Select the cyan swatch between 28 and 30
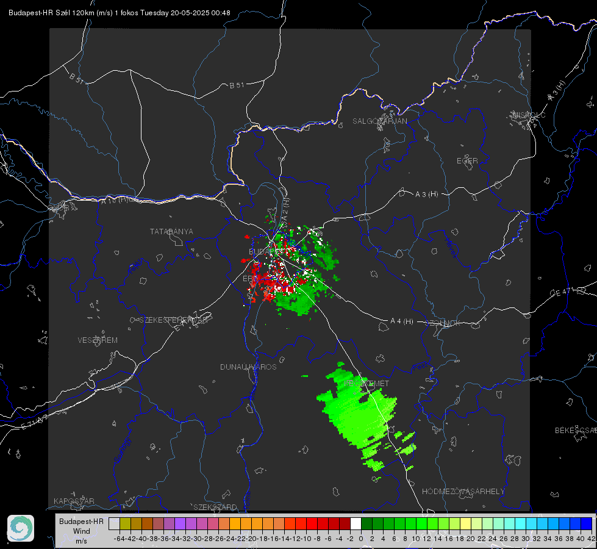Image resolution: width=597 pixels, height=549 pixels. (520, 523)
